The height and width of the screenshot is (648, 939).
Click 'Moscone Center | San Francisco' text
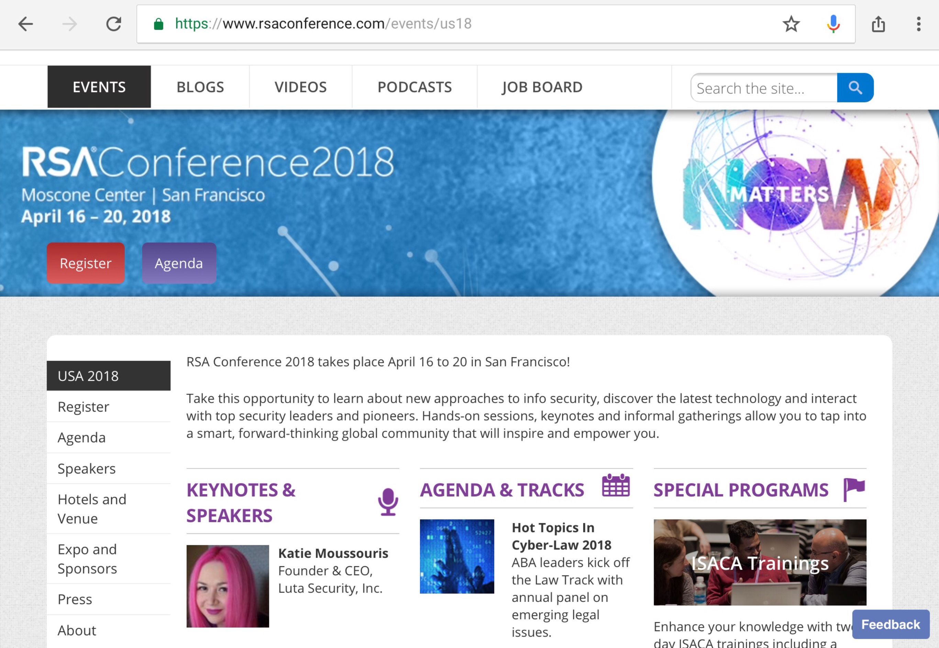point(143,195)
